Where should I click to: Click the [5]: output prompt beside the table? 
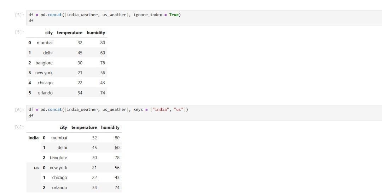point(19,32)
